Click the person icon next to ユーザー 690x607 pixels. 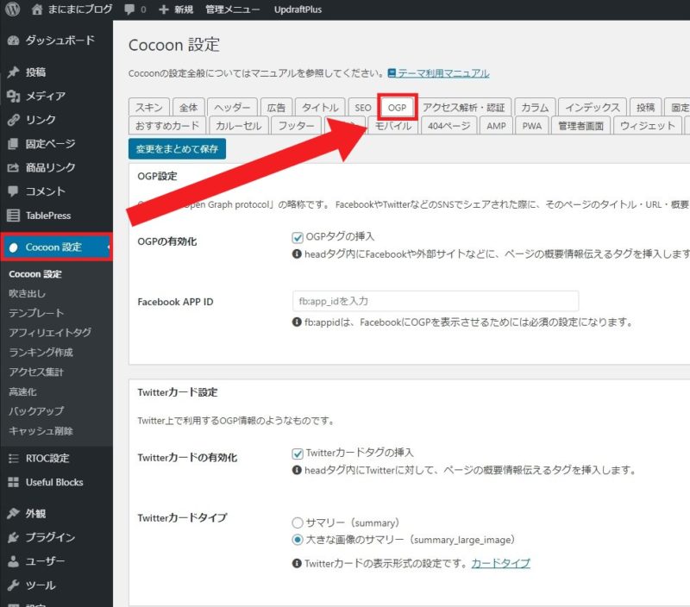pos(13,561)
